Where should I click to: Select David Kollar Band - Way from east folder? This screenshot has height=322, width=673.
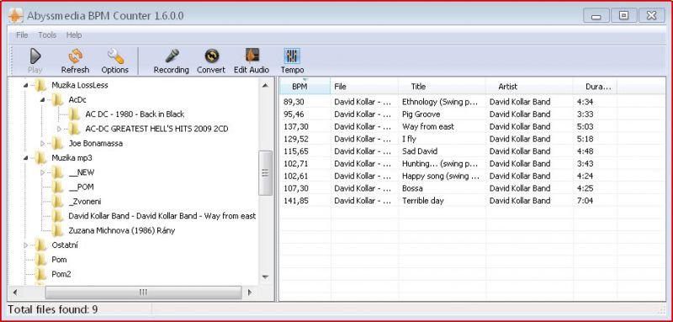point(162,216)
